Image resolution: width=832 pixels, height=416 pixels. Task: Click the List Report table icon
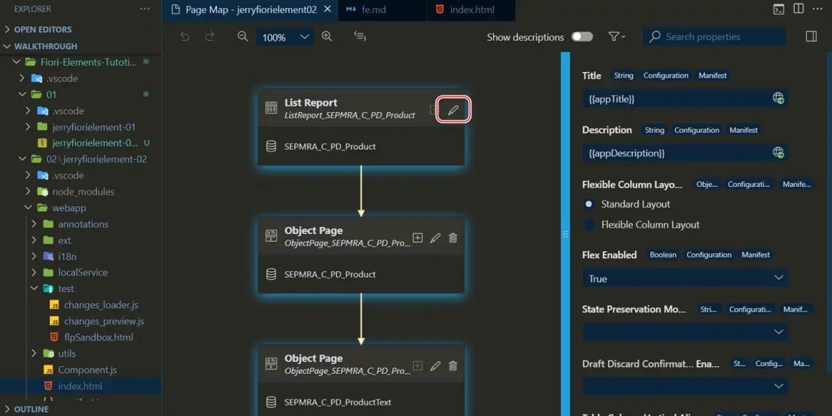click(x=271, y=108)
